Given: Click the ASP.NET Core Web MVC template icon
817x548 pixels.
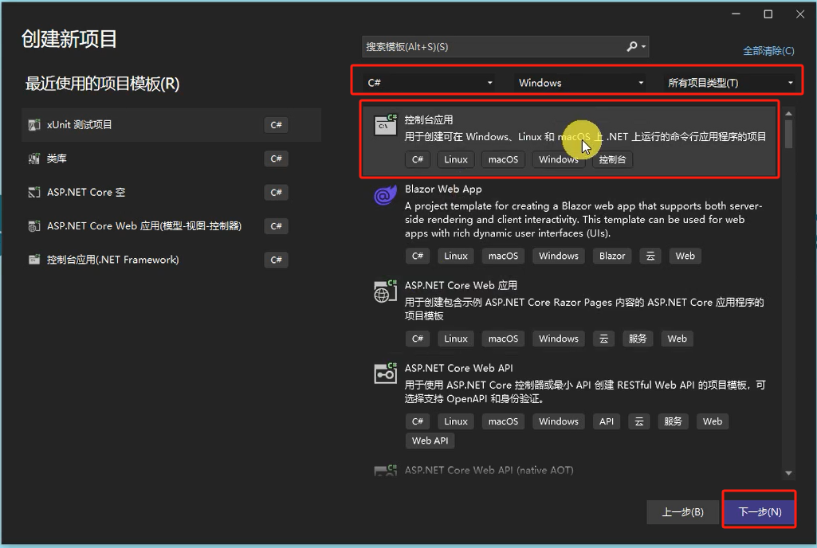Looking at the screenshot, I should click(33, 226).
